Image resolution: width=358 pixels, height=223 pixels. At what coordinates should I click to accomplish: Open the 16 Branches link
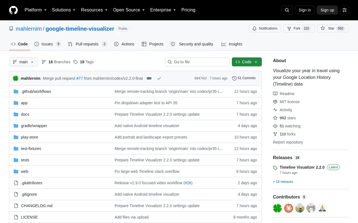pos(56,62)
